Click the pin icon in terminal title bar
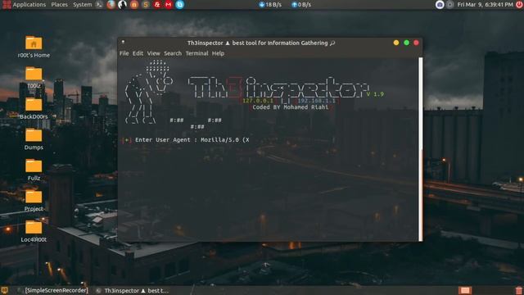Image resolution: width=524 pixels, height=295 pixels. [x=123, y=43]
